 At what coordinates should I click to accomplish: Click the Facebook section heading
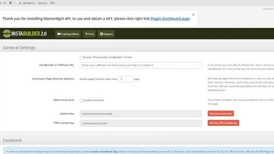click(12, 140)
